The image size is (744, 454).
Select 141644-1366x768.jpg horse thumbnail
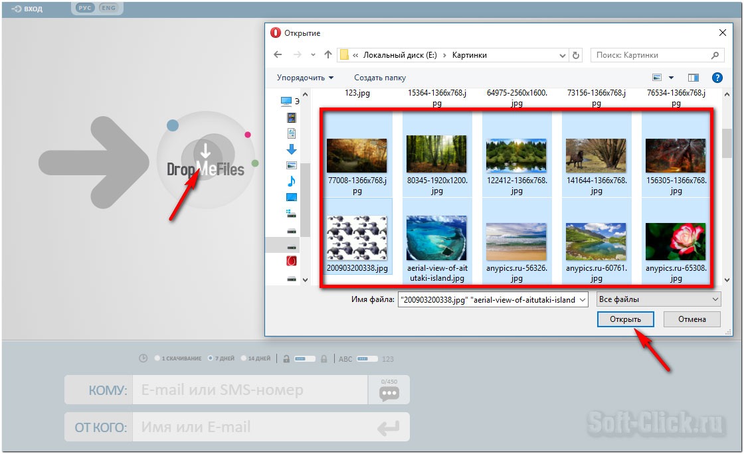tap(596, 156)
